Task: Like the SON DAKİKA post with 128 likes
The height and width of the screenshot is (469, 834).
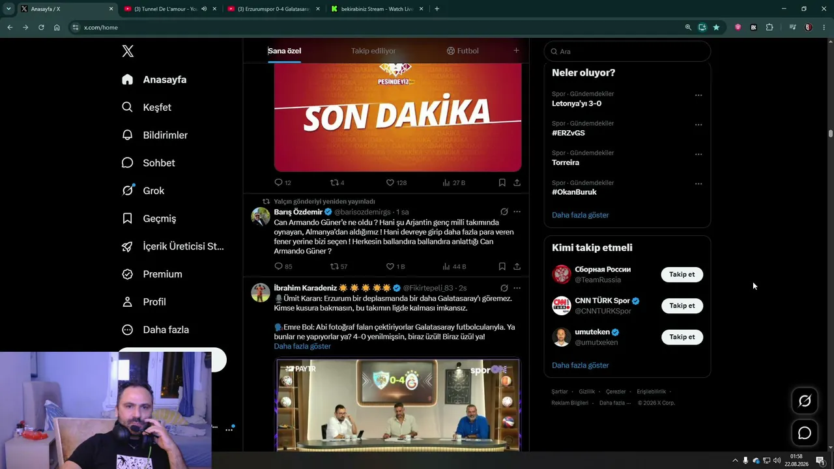Action: tap(396, 183)
